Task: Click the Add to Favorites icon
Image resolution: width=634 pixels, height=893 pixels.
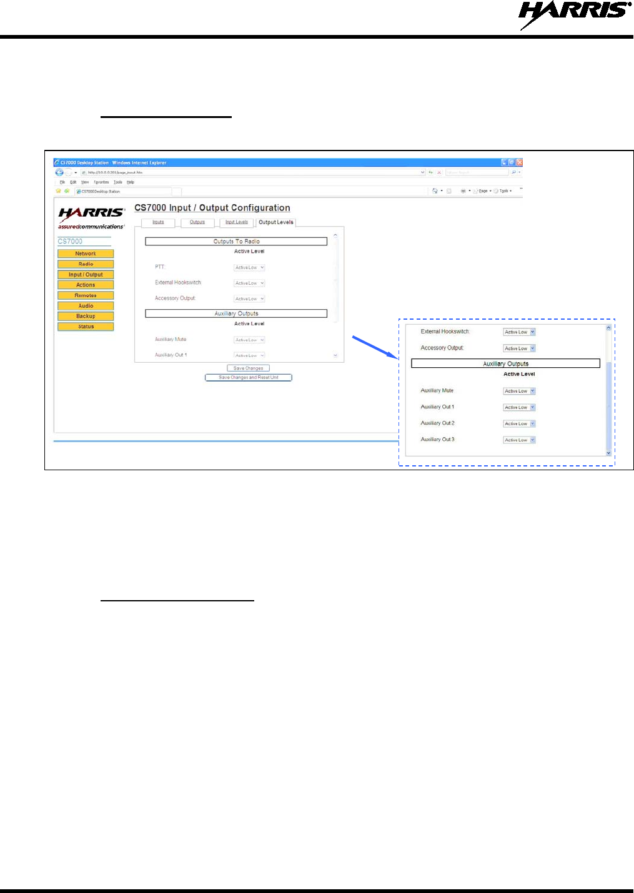Action: pyautogui.click(x=67, y=191)
